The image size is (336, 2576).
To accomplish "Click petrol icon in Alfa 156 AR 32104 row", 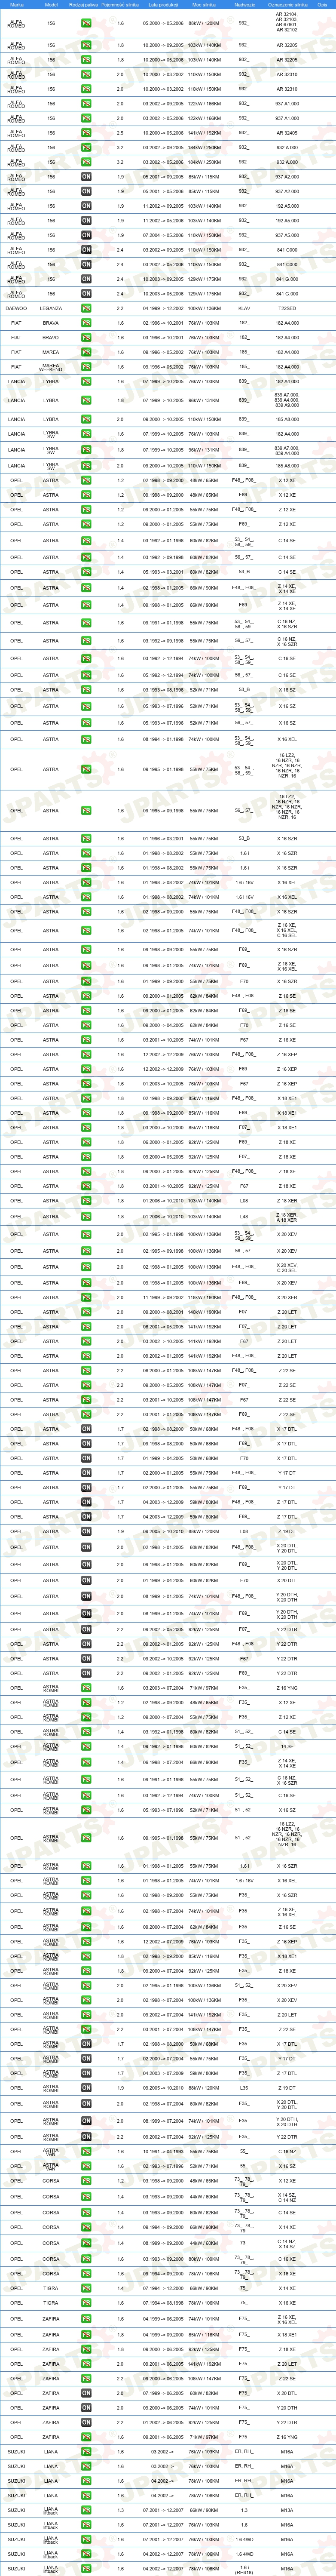I will (x=86, y=23).
